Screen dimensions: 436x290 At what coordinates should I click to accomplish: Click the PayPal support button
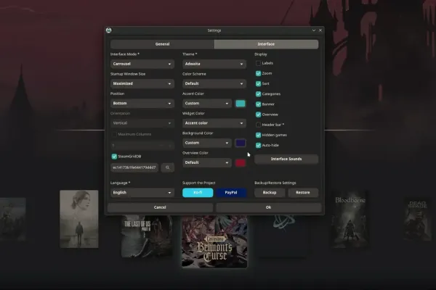click(x=231, y=193)
